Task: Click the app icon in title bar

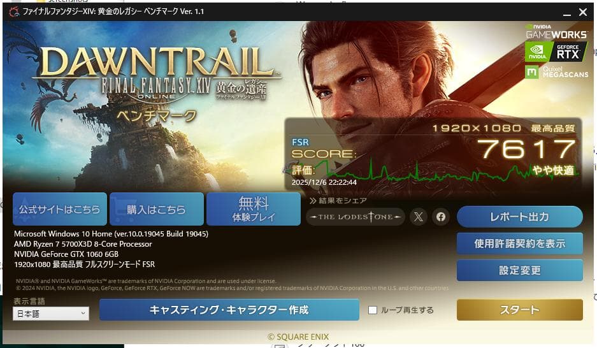Action: point(14,12)
